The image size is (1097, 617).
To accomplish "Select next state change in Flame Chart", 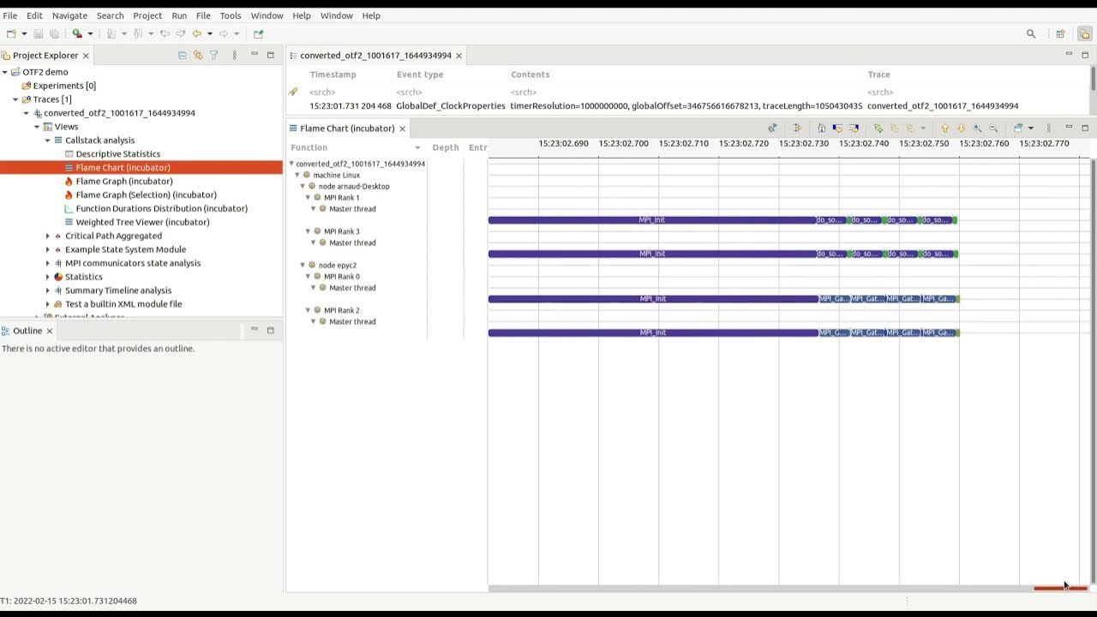I will [854, 129].
